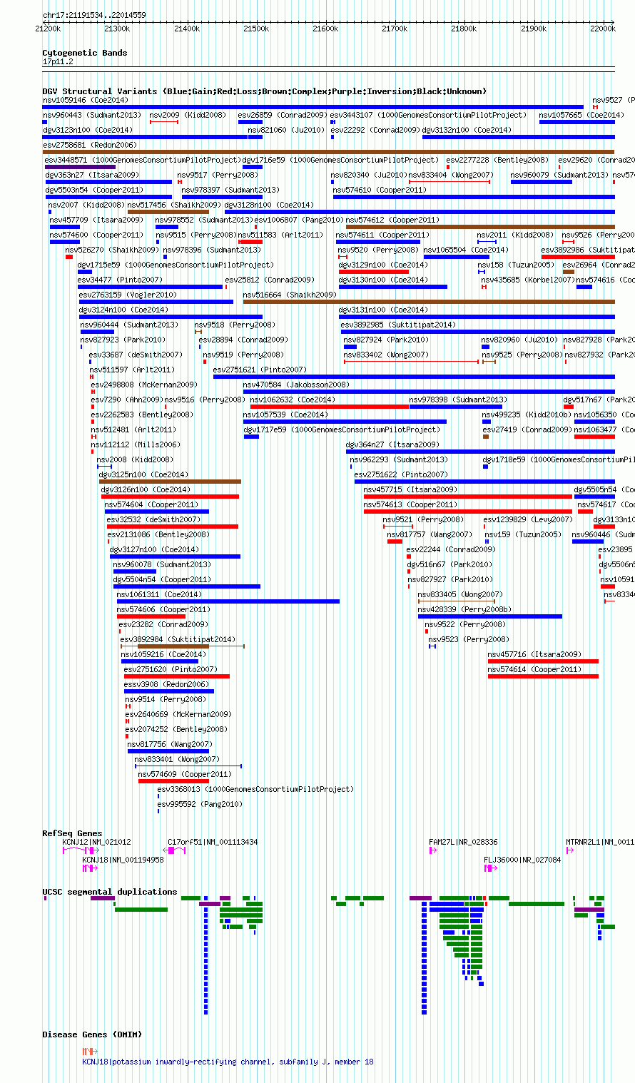This screenshot has width=635, height=1083.
Task: Select the FAM27L|NR_028336 gene label
Action: (463, 842)
